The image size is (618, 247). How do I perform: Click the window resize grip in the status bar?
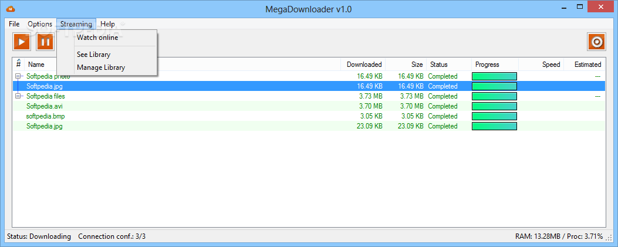[609, 238]
